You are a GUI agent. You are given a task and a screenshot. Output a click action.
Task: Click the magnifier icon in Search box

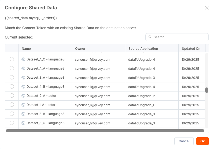point(150,37)
